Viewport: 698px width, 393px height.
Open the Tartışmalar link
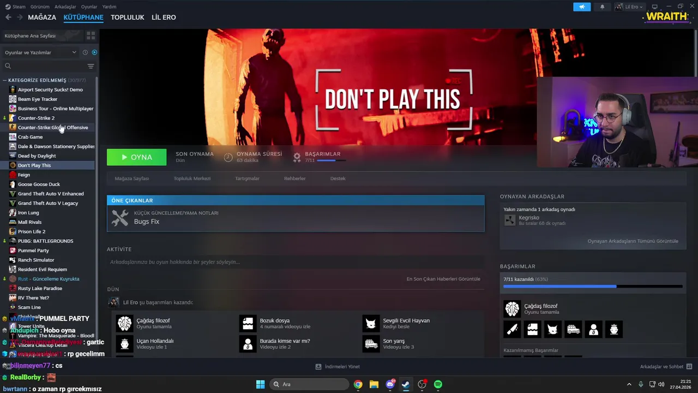click(247, 178)
